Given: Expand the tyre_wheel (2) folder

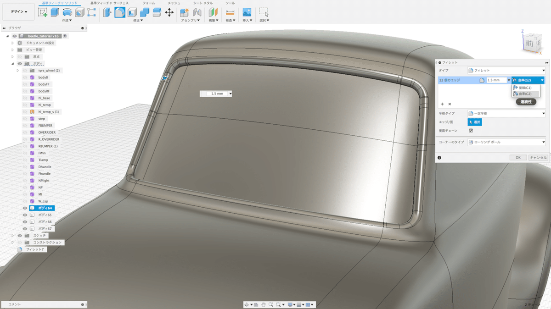Looking at the screenshot, I should (x=18, y=71).
